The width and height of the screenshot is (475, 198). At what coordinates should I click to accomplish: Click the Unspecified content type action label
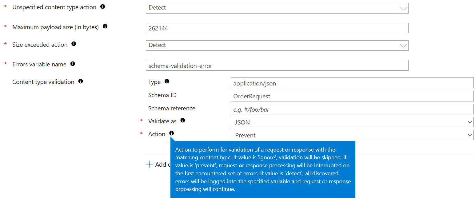[54, 7]
